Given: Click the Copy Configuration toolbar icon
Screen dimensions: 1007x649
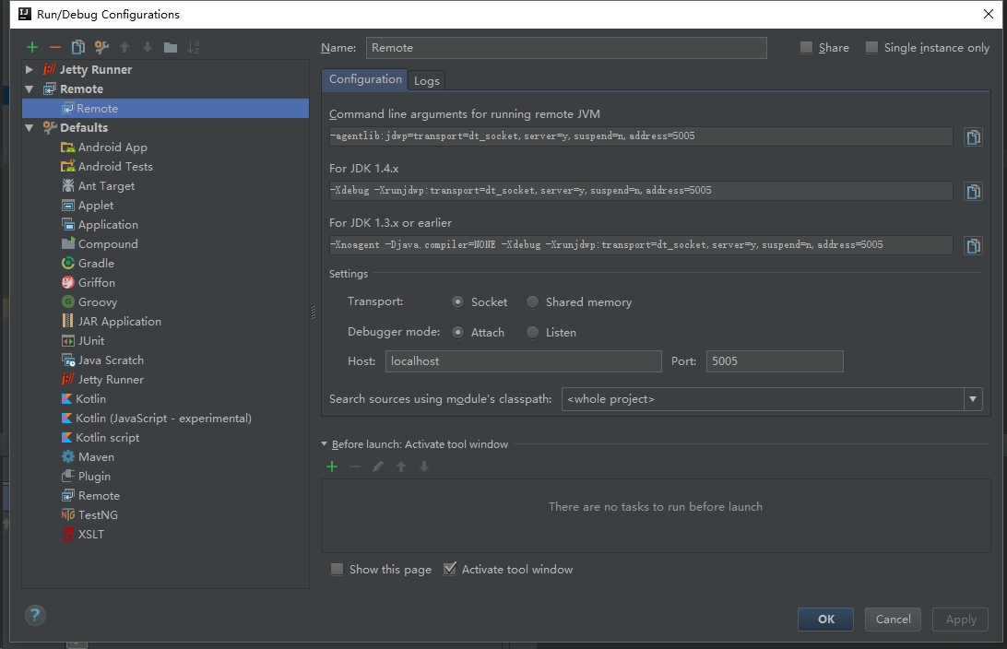Looking at the screenshot, I should pyautogui.click(x=78, y=47).
